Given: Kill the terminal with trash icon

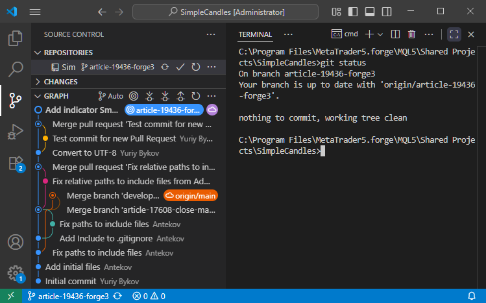Looking at the screenshot, I should click(411, 34).
